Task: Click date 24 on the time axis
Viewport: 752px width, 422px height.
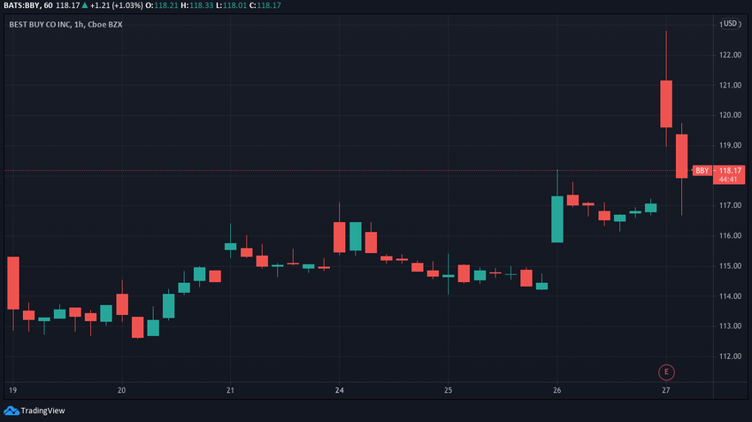Action: [x=340, y=390]
